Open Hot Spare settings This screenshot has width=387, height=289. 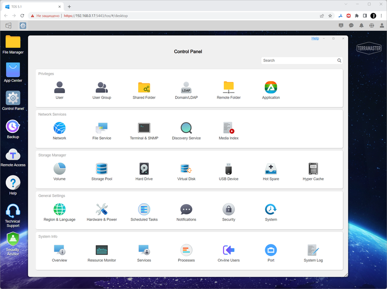tap(271, 171)
